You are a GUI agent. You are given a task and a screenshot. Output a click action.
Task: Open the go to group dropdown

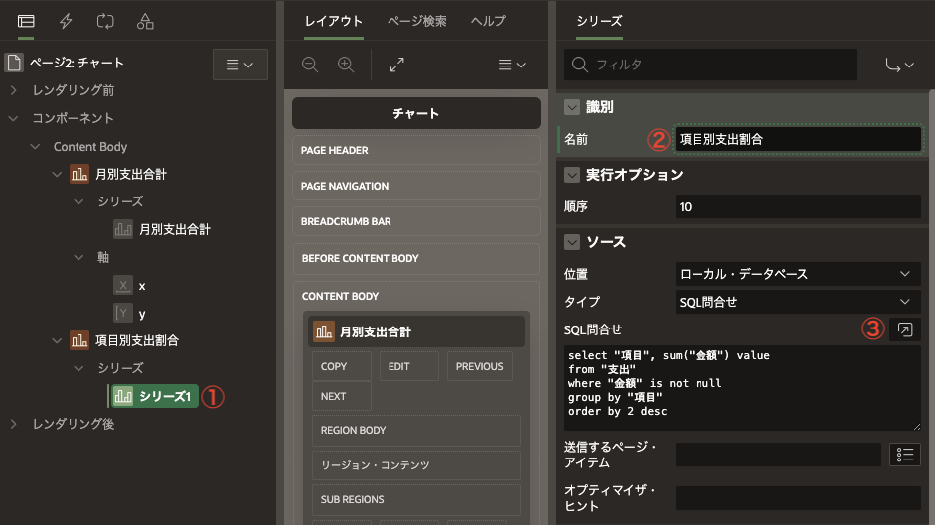(x=900, y=65)
